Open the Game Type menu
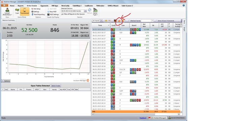This screenshot has height=121, width=236. coord(95,12)
